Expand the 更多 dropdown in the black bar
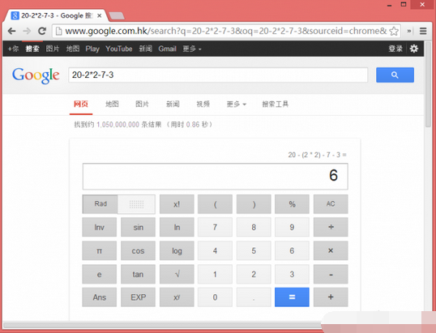Screen dimensions: 436x333 [x=192, y=49]
